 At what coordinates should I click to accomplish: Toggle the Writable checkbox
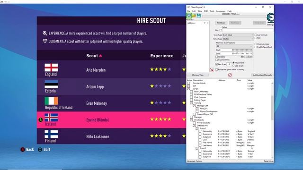coord(216,57)
